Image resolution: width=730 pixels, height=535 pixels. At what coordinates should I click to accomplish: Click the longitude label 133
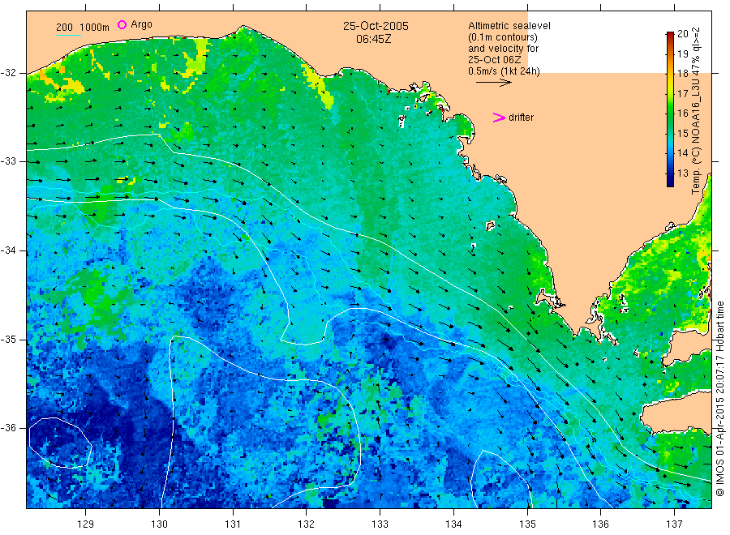pyautogui.click(x=380, y=524)
